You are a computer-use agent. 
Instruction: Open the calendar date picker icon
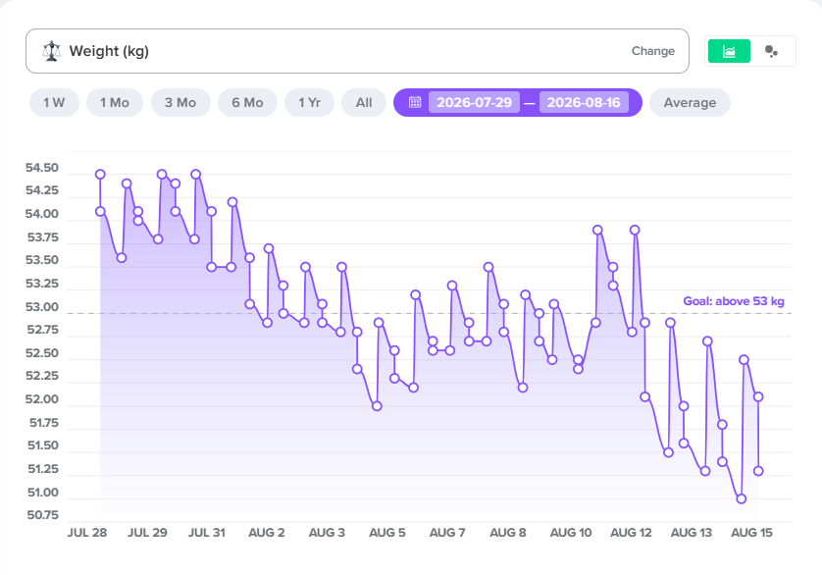(415, 102)
